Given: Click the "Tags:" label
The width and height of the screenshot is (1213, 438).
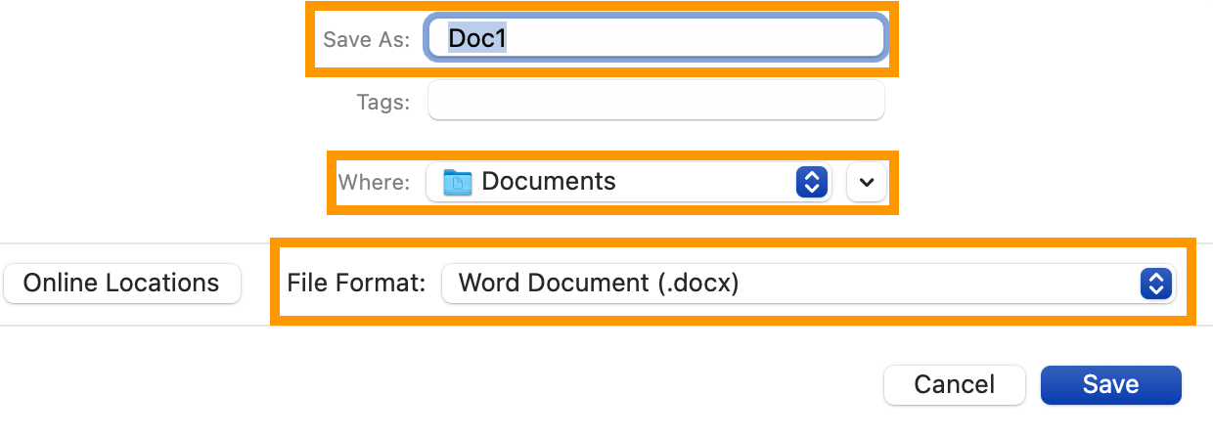Looking at the screenshot, I should [383, 102].
